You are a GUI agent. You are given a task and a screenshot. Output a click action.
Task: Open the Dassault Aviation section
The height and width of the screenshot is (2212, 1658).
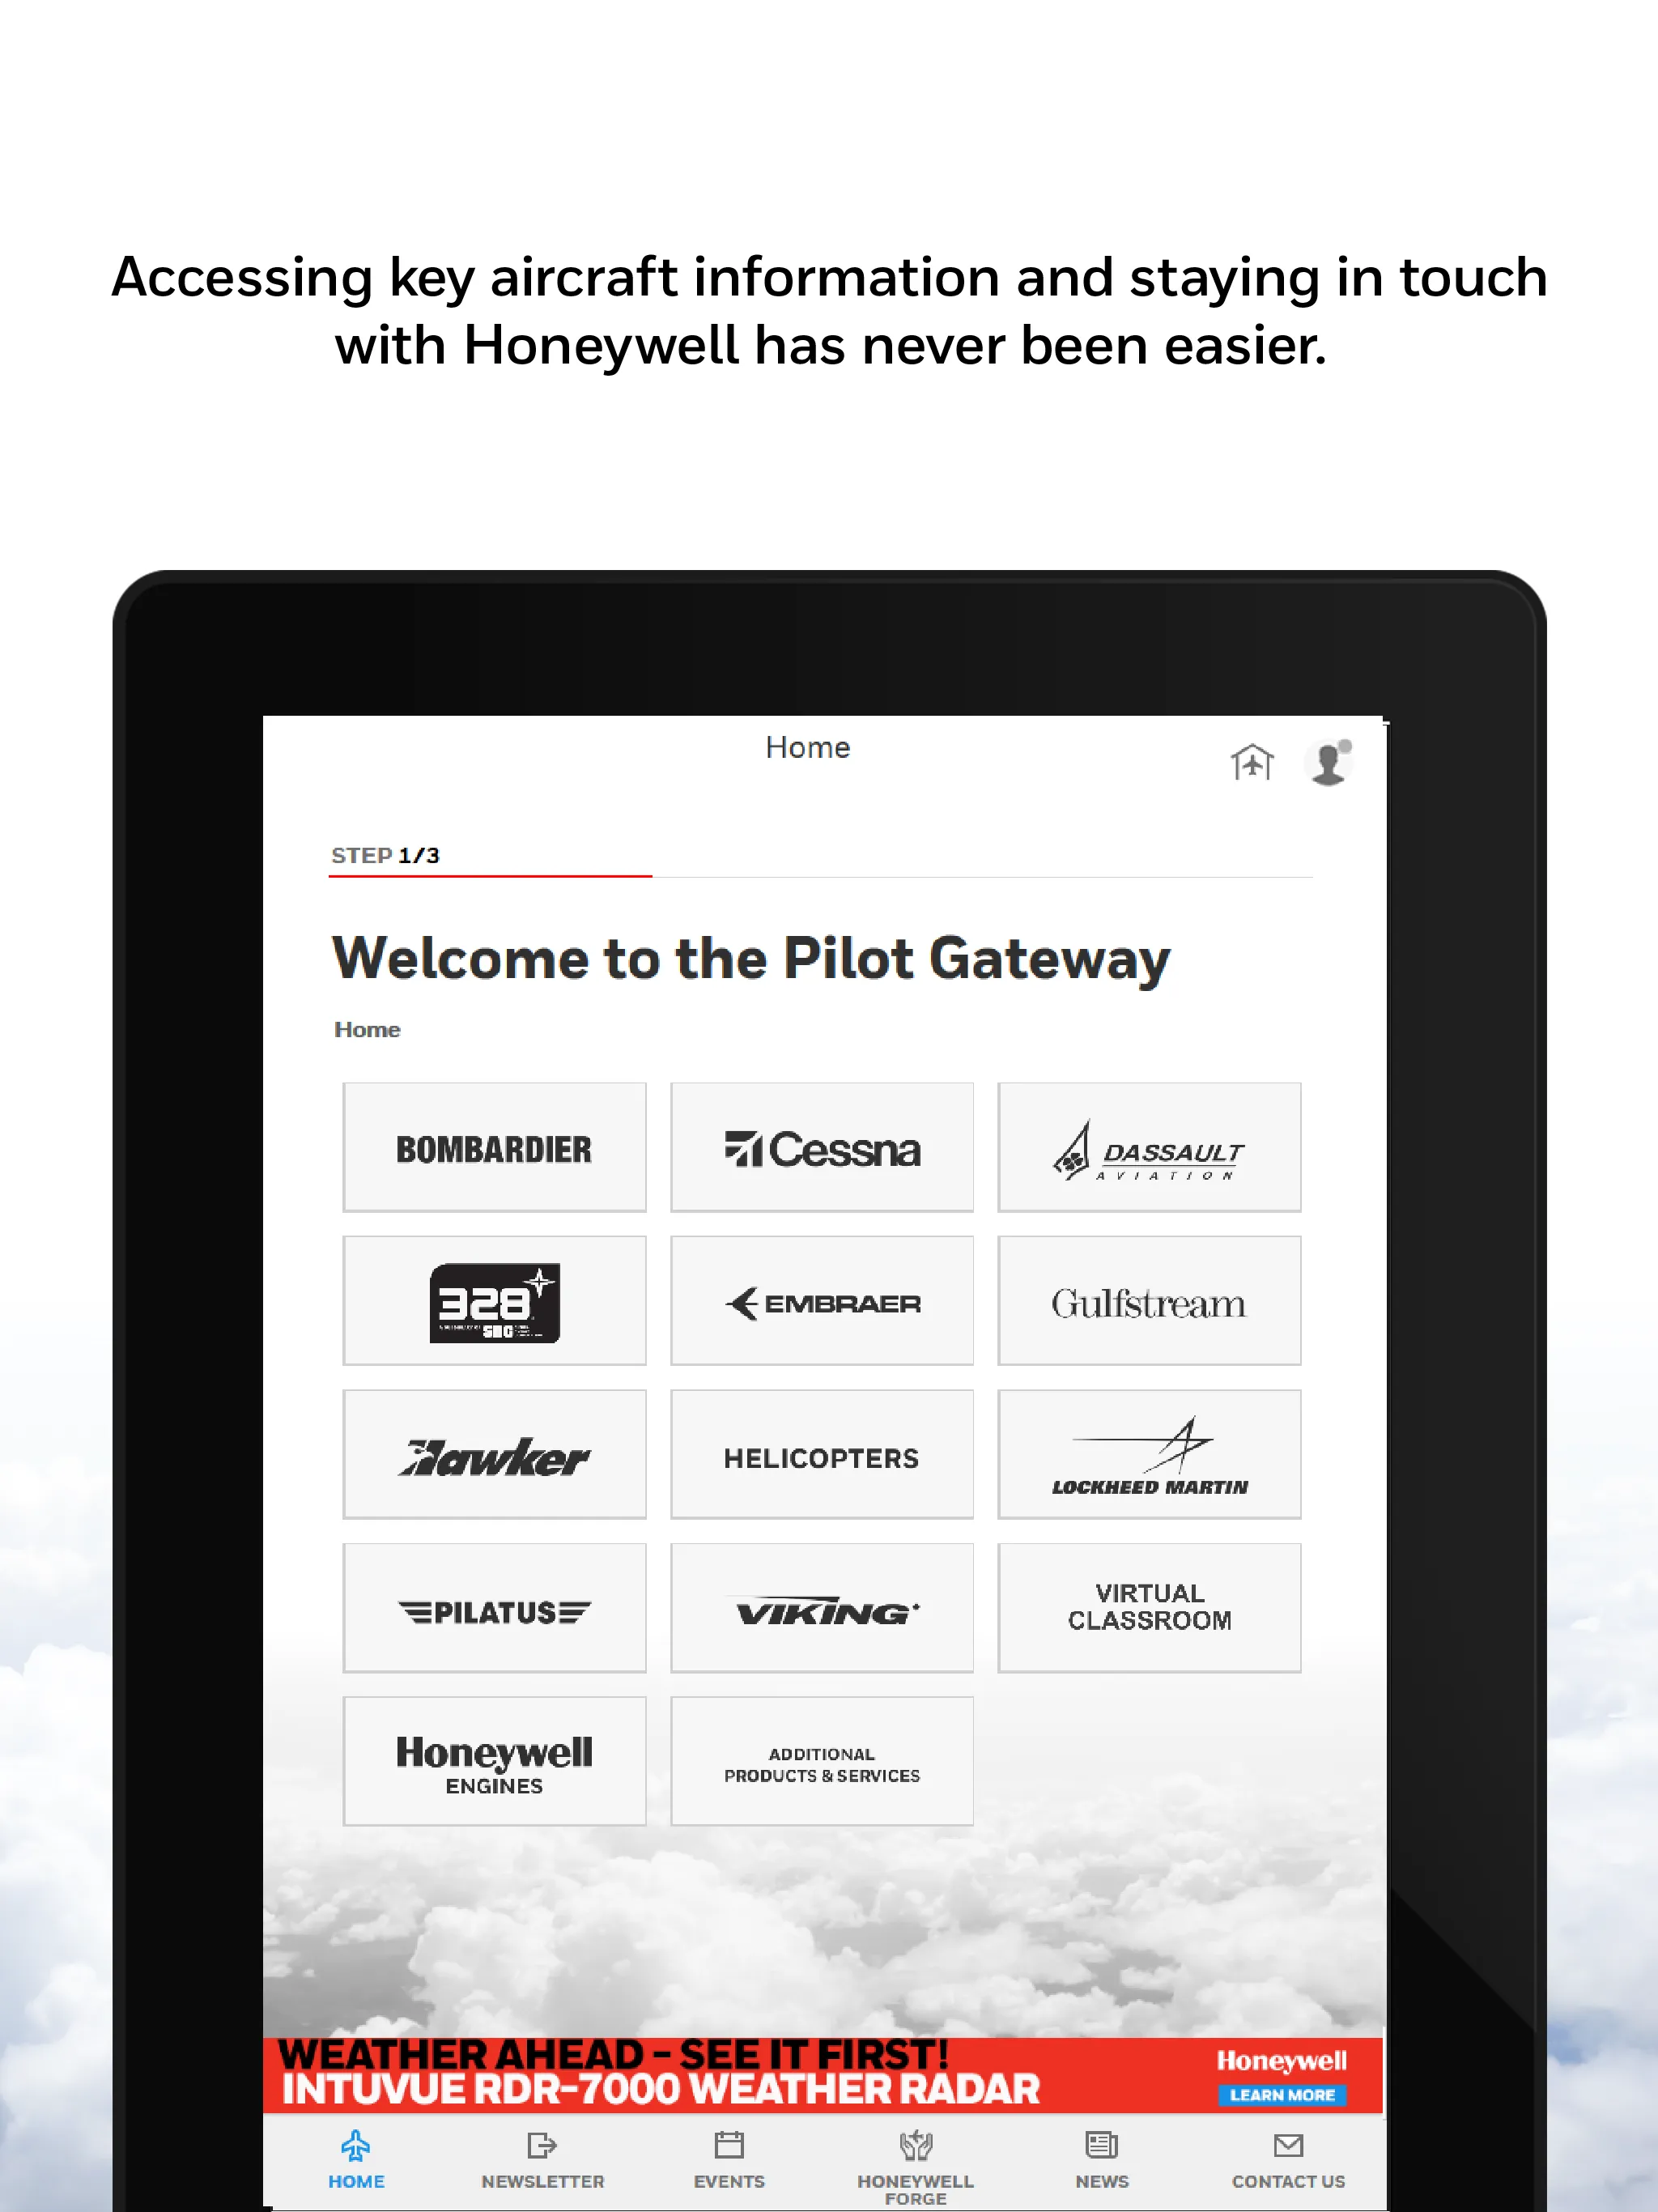click(x=1150, y=1148)
